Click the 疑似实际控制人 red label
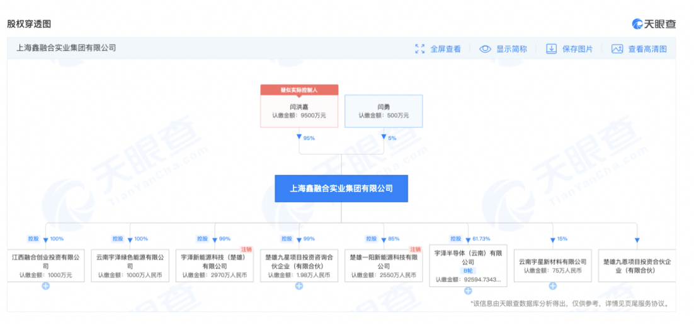694x324 pixels. pyautogui.click(x=299, y=90)
